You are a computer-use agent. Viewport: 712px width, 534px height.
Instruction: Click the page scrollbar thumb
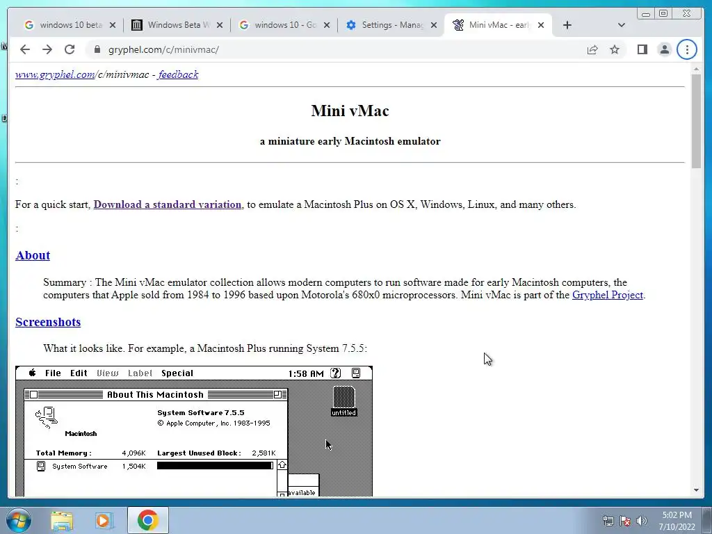pos(696,120)
